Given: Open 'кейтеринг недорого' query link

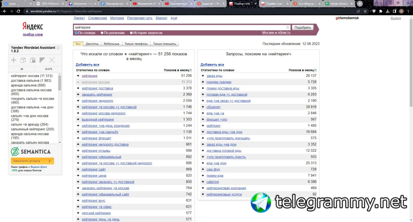Looking at the screenshot, I should [x=97, y=101].
